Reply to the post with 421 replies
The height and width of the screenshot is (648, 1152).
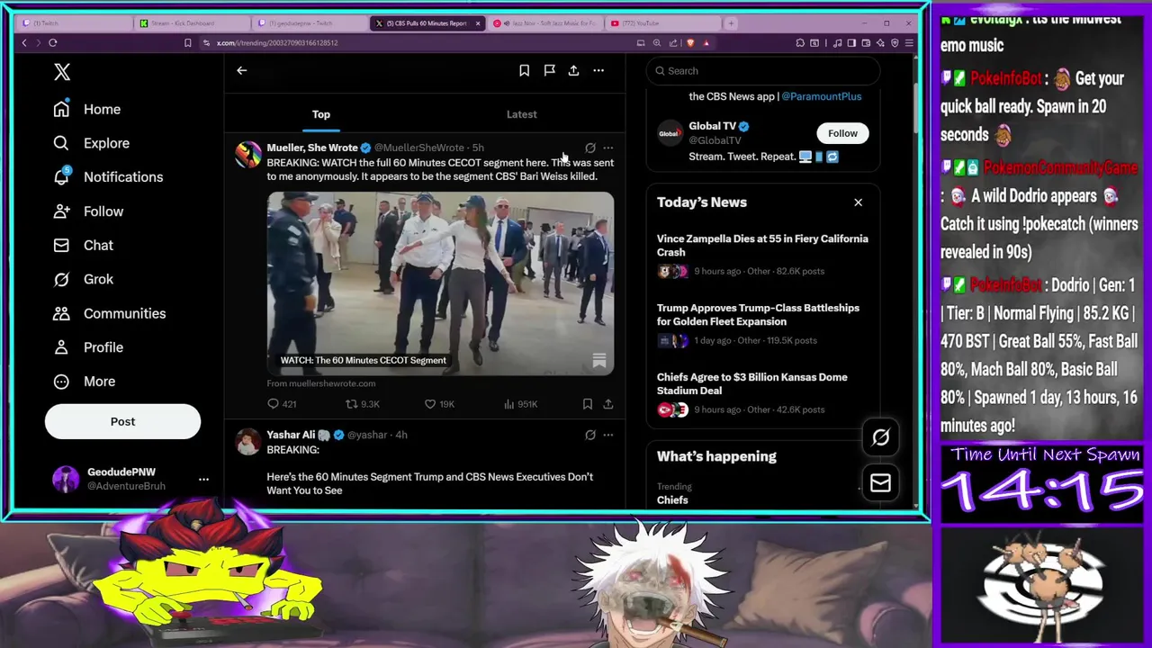[x=282, y=404]
